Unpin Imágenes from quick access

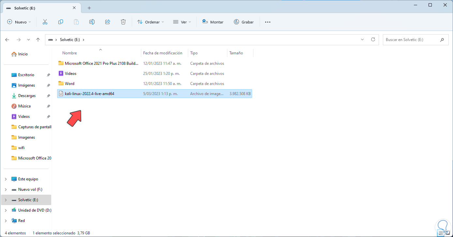click(48, 85)
